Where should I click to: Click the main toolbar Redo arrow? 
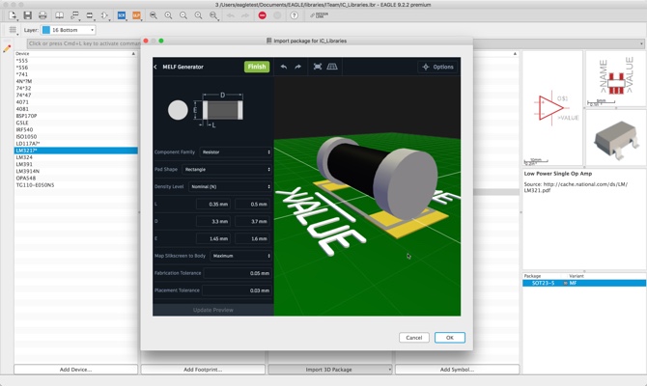pos(245,15)
